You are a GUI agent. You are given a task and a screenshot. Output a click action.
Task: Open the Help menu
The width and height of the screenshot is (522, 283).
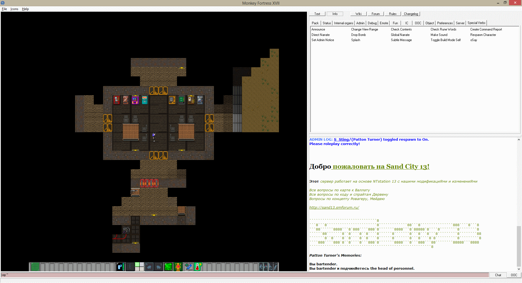pos(25,9)
